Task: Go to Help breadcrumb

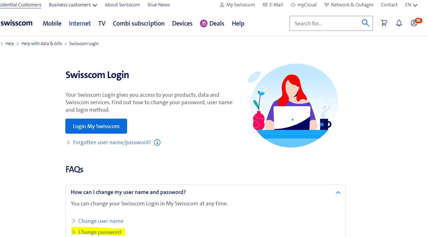Action: [x=10, y=44]
